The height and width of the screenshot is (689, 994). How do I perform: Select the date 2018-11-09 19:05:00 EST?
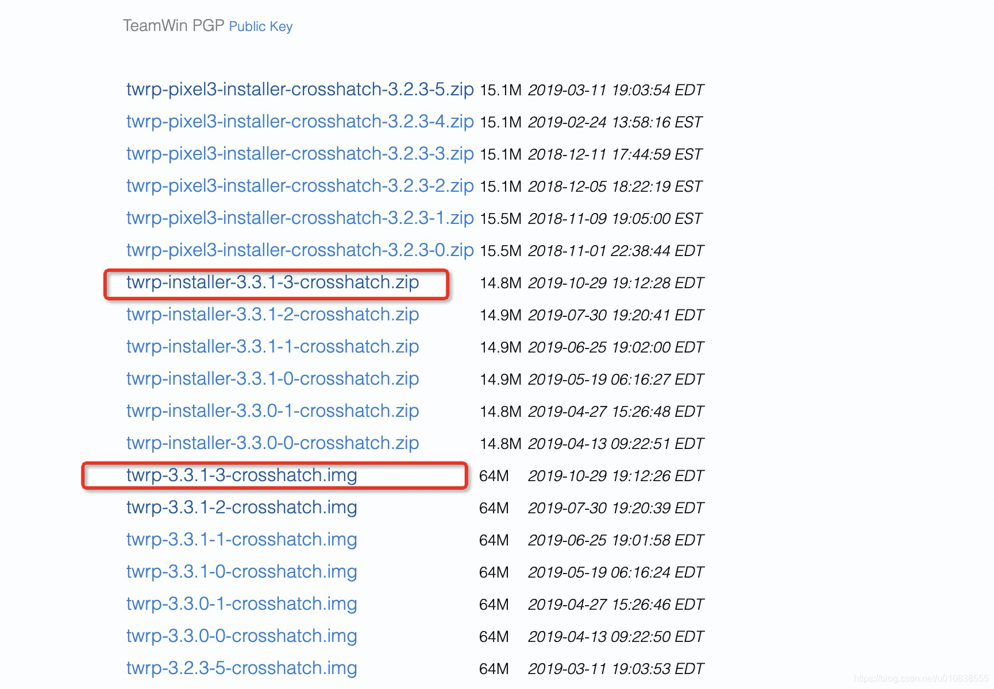(x=615, y=219)
